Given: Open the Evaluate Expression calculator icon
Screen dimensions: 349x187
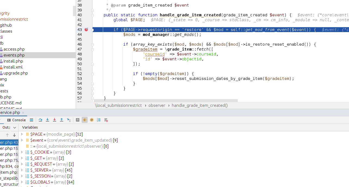Looking at the screenshot, I should 78,120.
